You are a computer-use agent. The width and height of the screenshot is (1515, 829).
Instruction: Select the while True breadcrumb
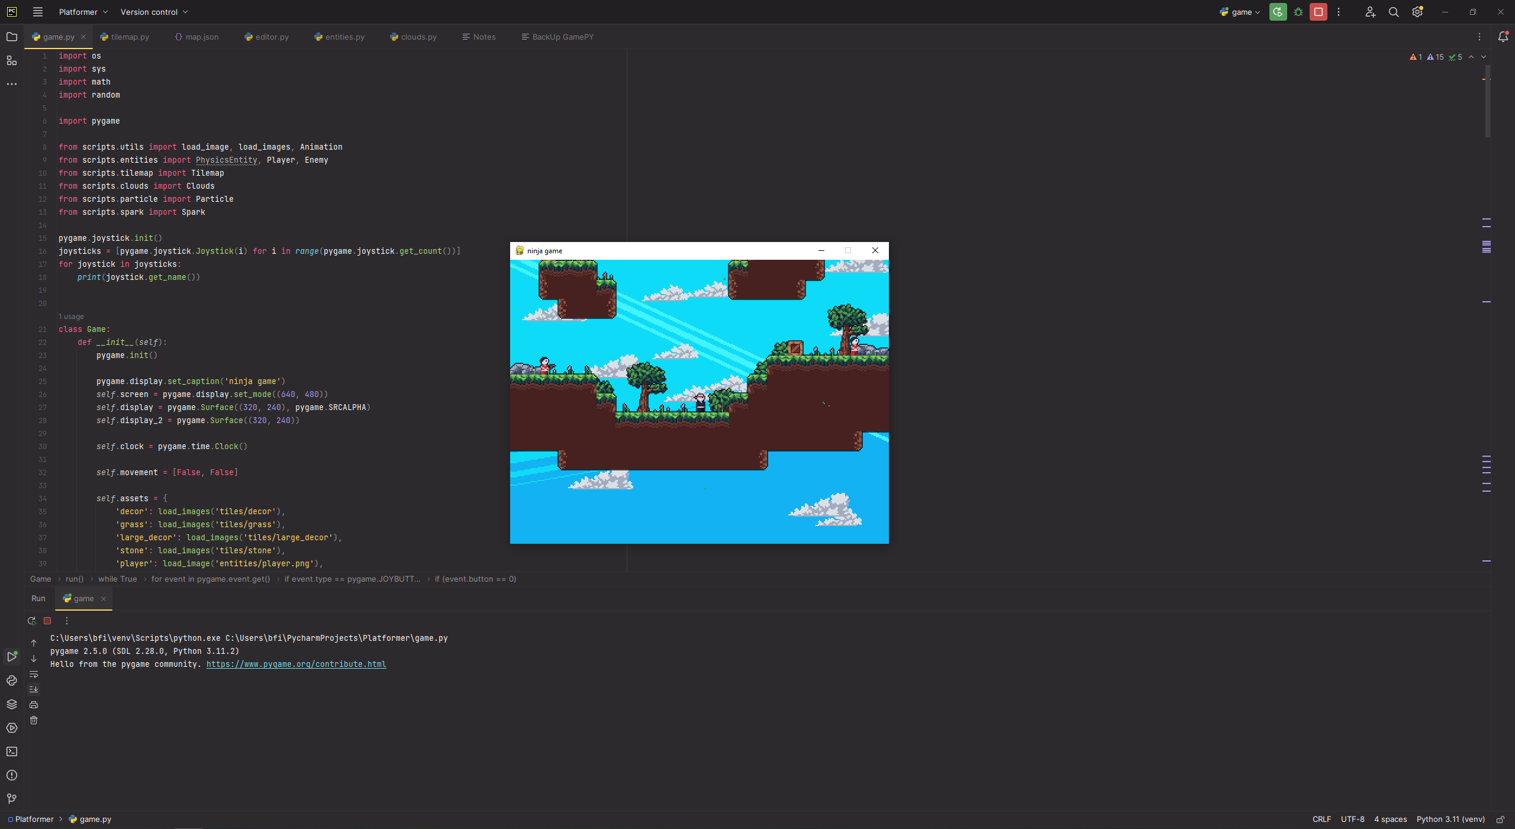pyautogui.click(x=118, y=579)
